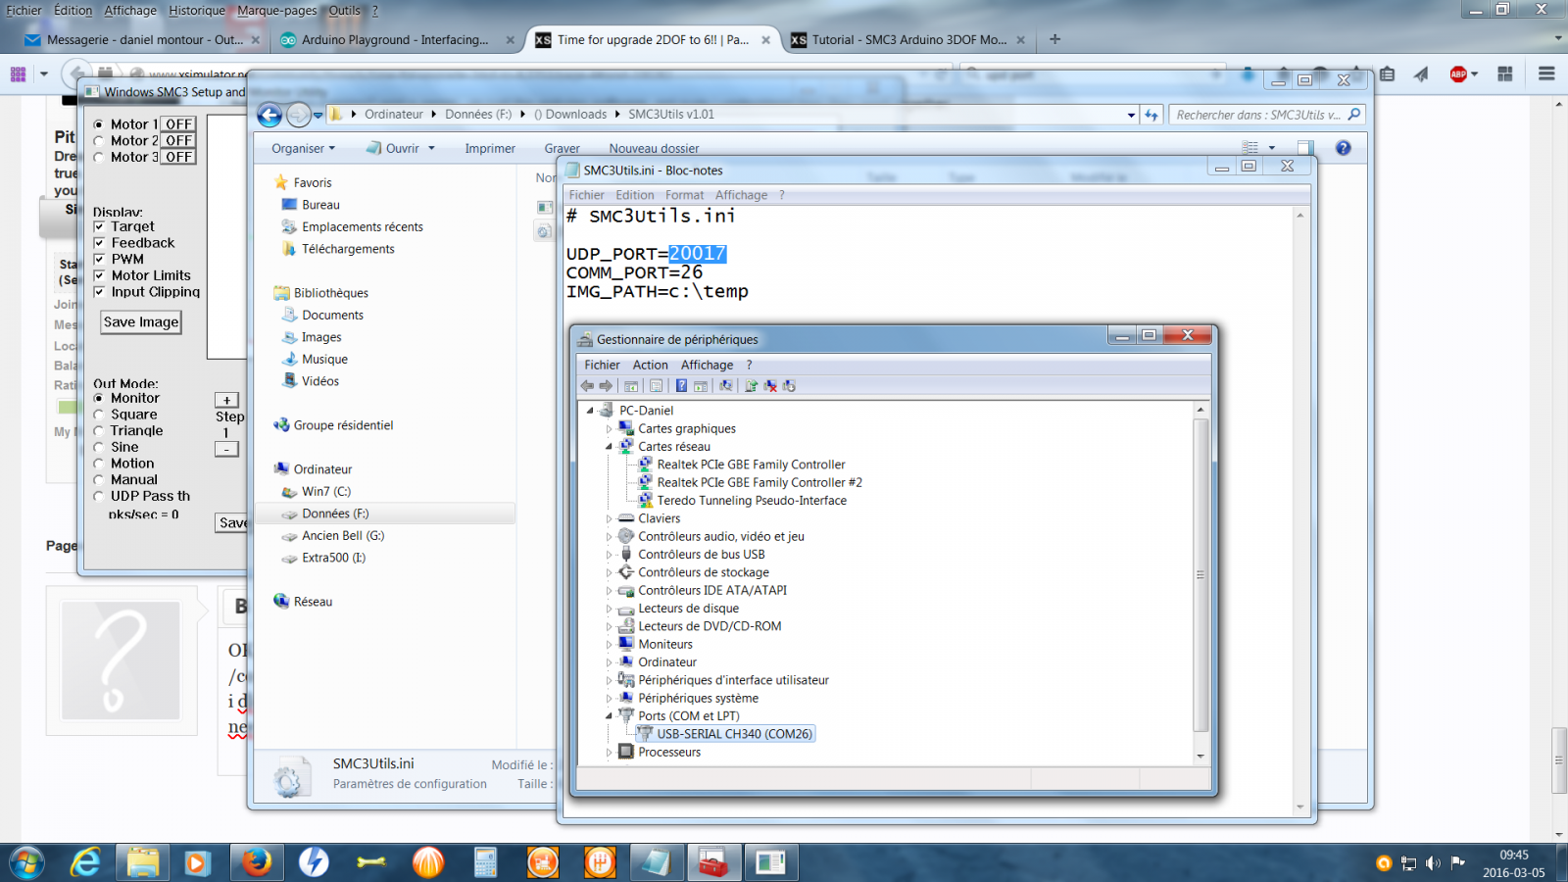Select the Motor 2 radio button

pos(99,141)
